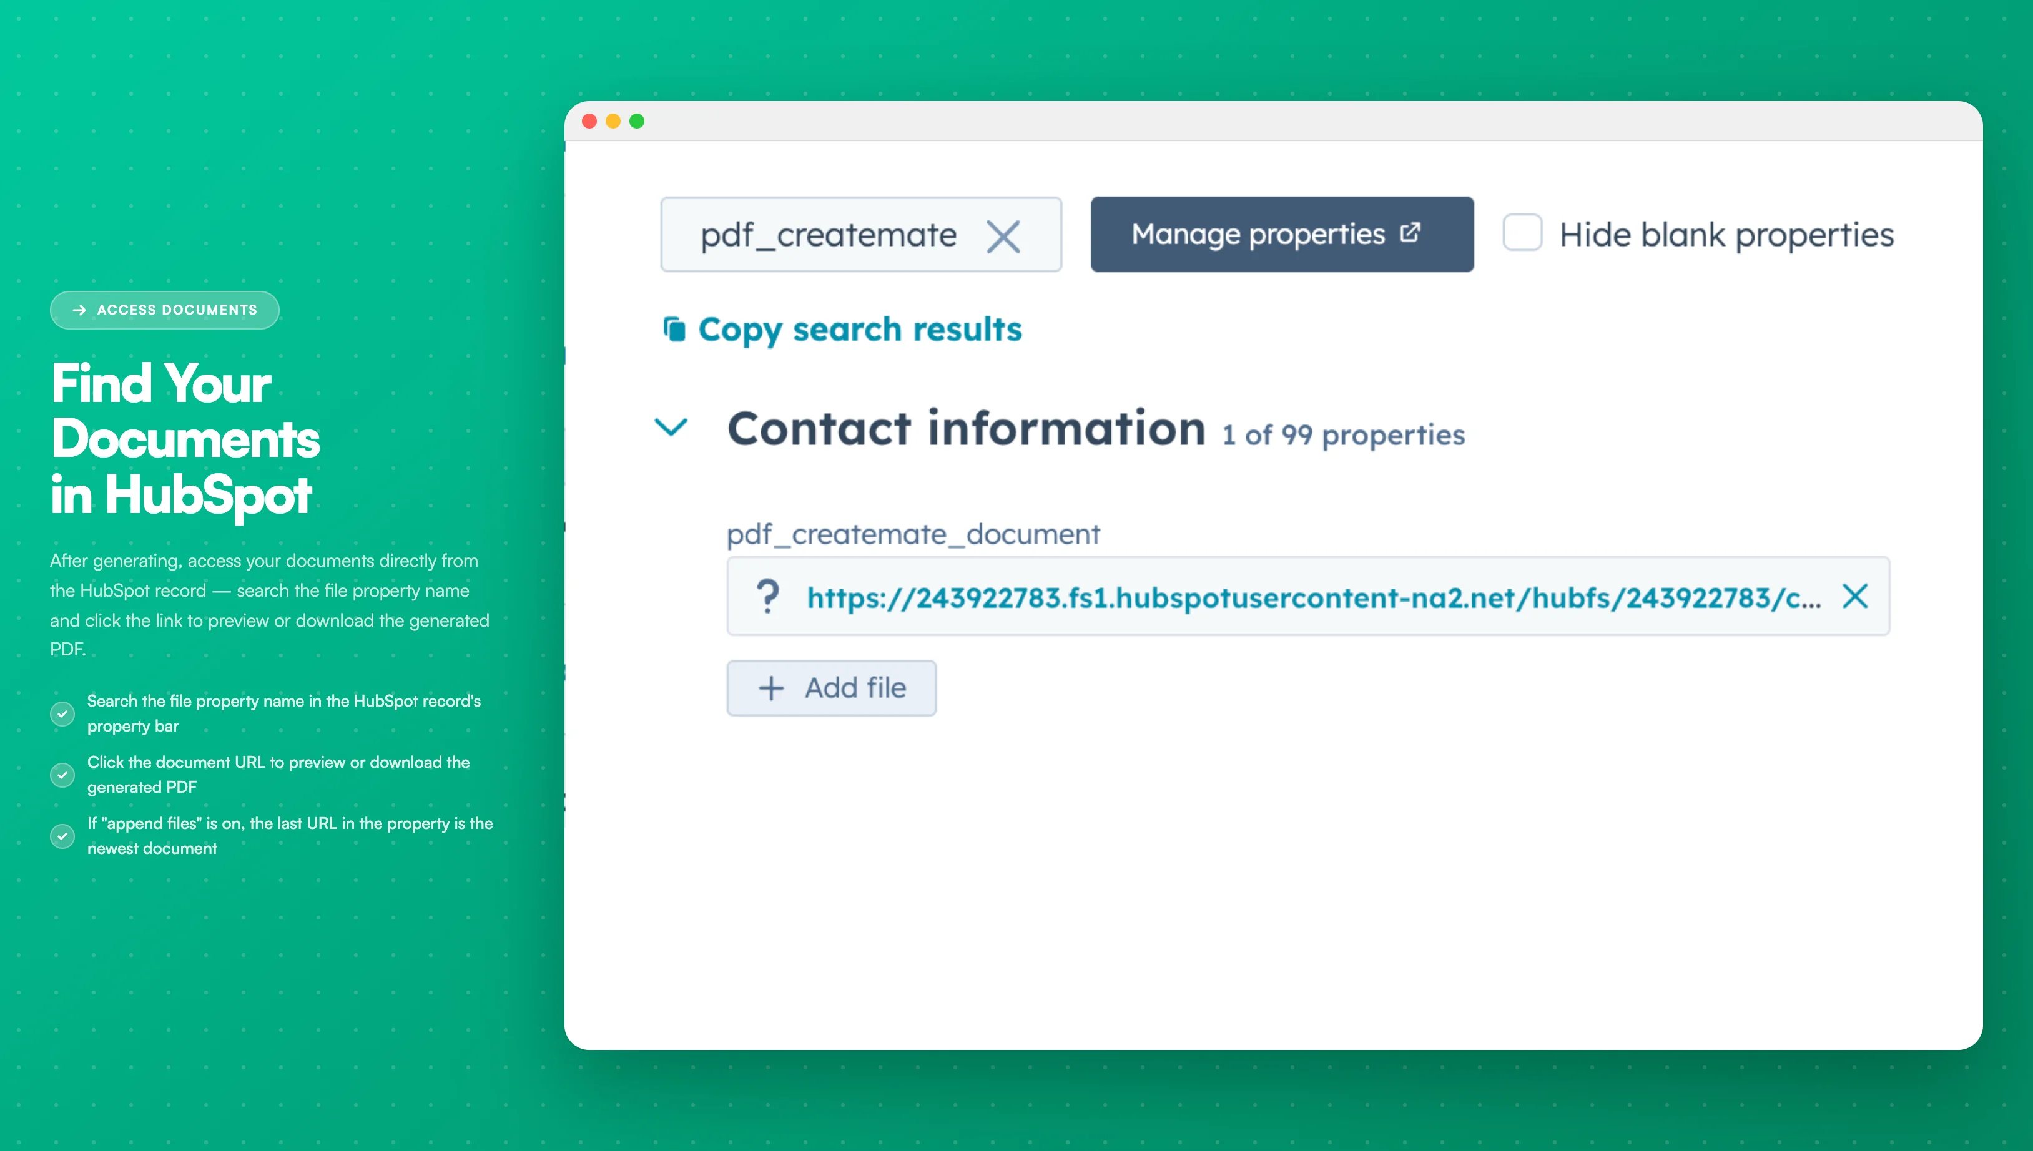The image size is (2033, 1151).
Task: Collapse the Contact information section
Action: click(671, 428)
